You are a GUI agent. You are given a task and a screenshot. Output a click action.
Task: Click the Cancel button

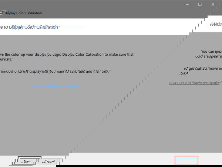(x=50, y=161)
